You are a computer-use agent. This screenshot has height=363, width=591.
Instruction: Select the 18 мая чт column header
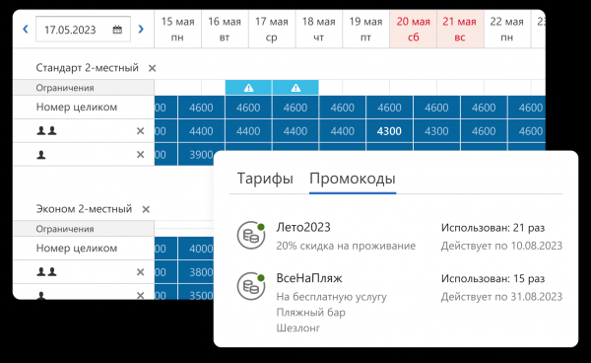coord(319,29)
